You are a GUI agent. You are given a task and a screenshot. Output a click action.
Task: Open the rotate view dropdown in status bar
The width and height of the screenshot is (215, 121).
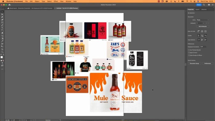20,120
